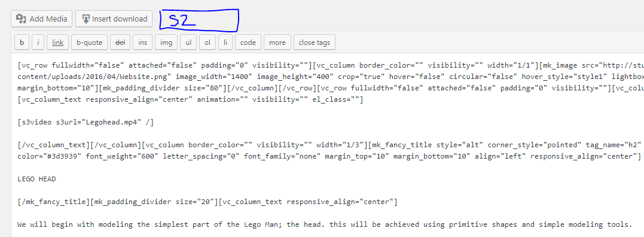This screenshot has height=237, width=644.
Task: Click the media icon in Add Media
Action: click(21, 19)
